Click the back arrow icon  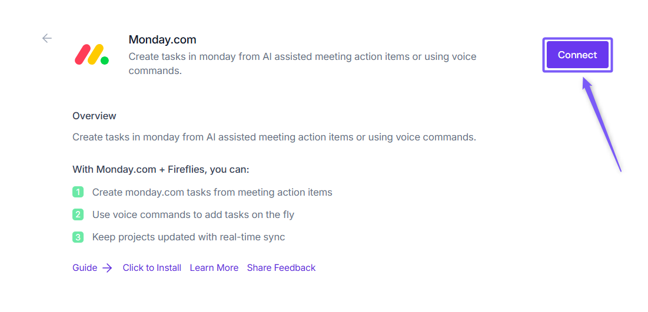(x=47, y=38)
